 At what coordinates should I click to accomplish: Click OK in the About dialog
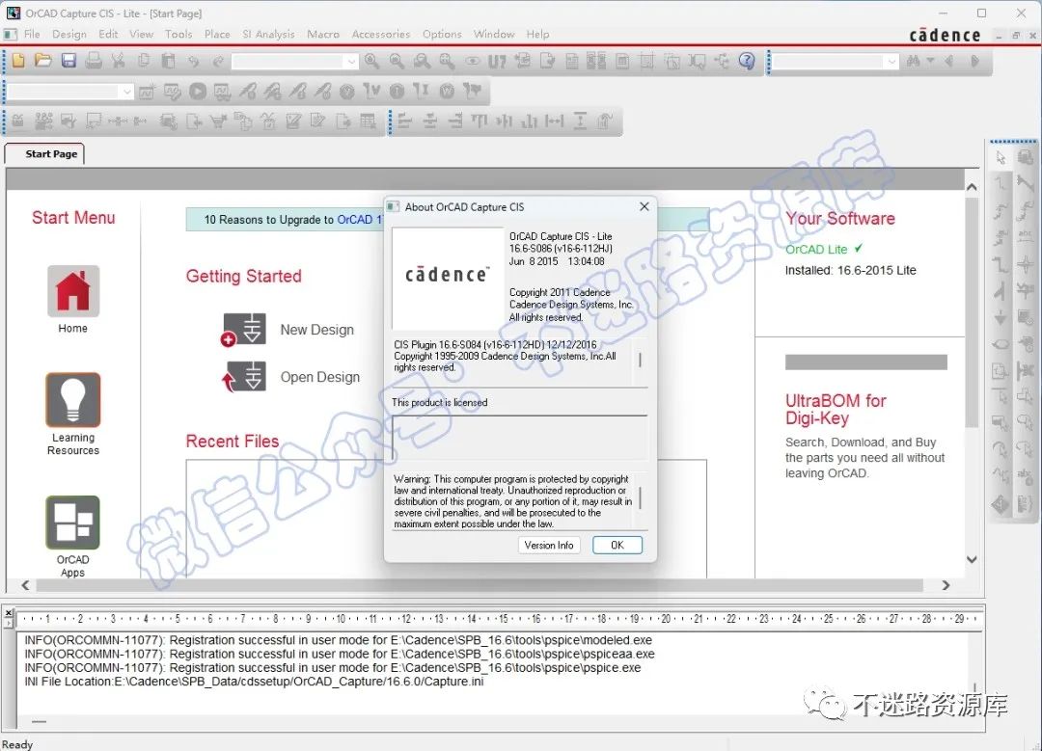pyautogui.click(x=617, y=545)
